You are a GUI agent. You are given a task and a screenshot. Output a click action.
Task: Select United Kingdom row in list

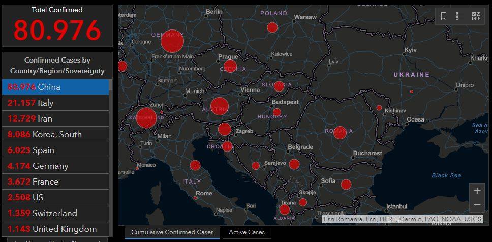click(55, 229)
